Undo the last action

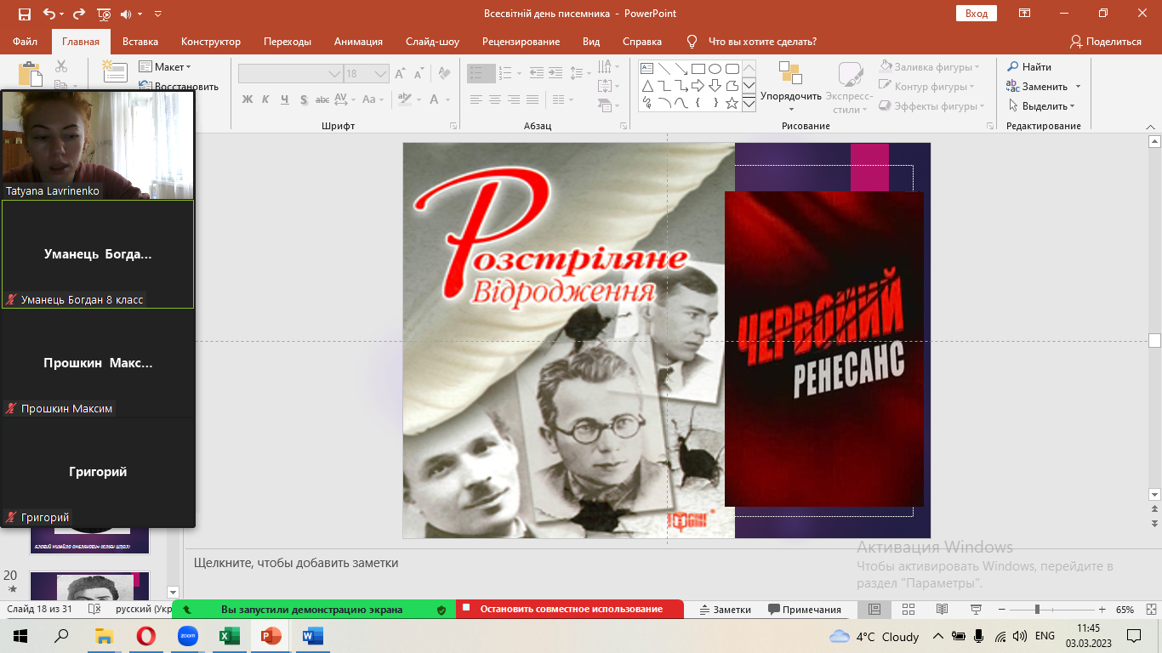tap(48, 14)
